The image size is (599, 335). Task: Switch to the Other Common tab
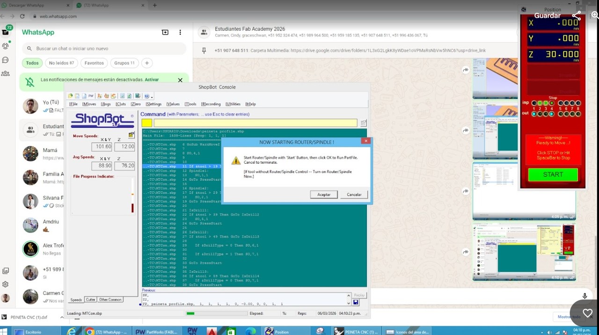[x=110, y=299]
